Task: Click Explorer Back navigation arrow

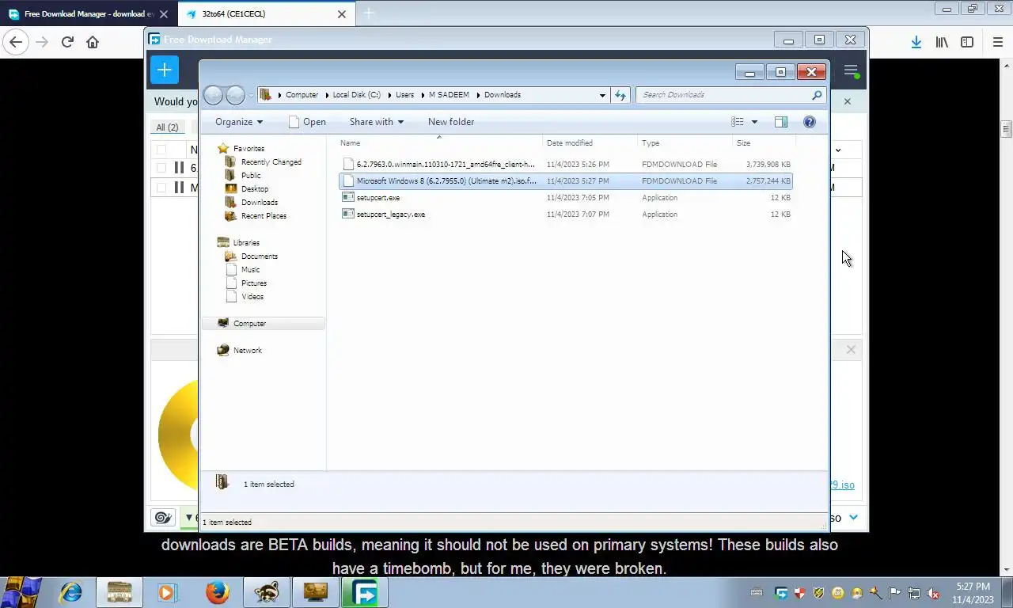Action: [x=213, y=96]
